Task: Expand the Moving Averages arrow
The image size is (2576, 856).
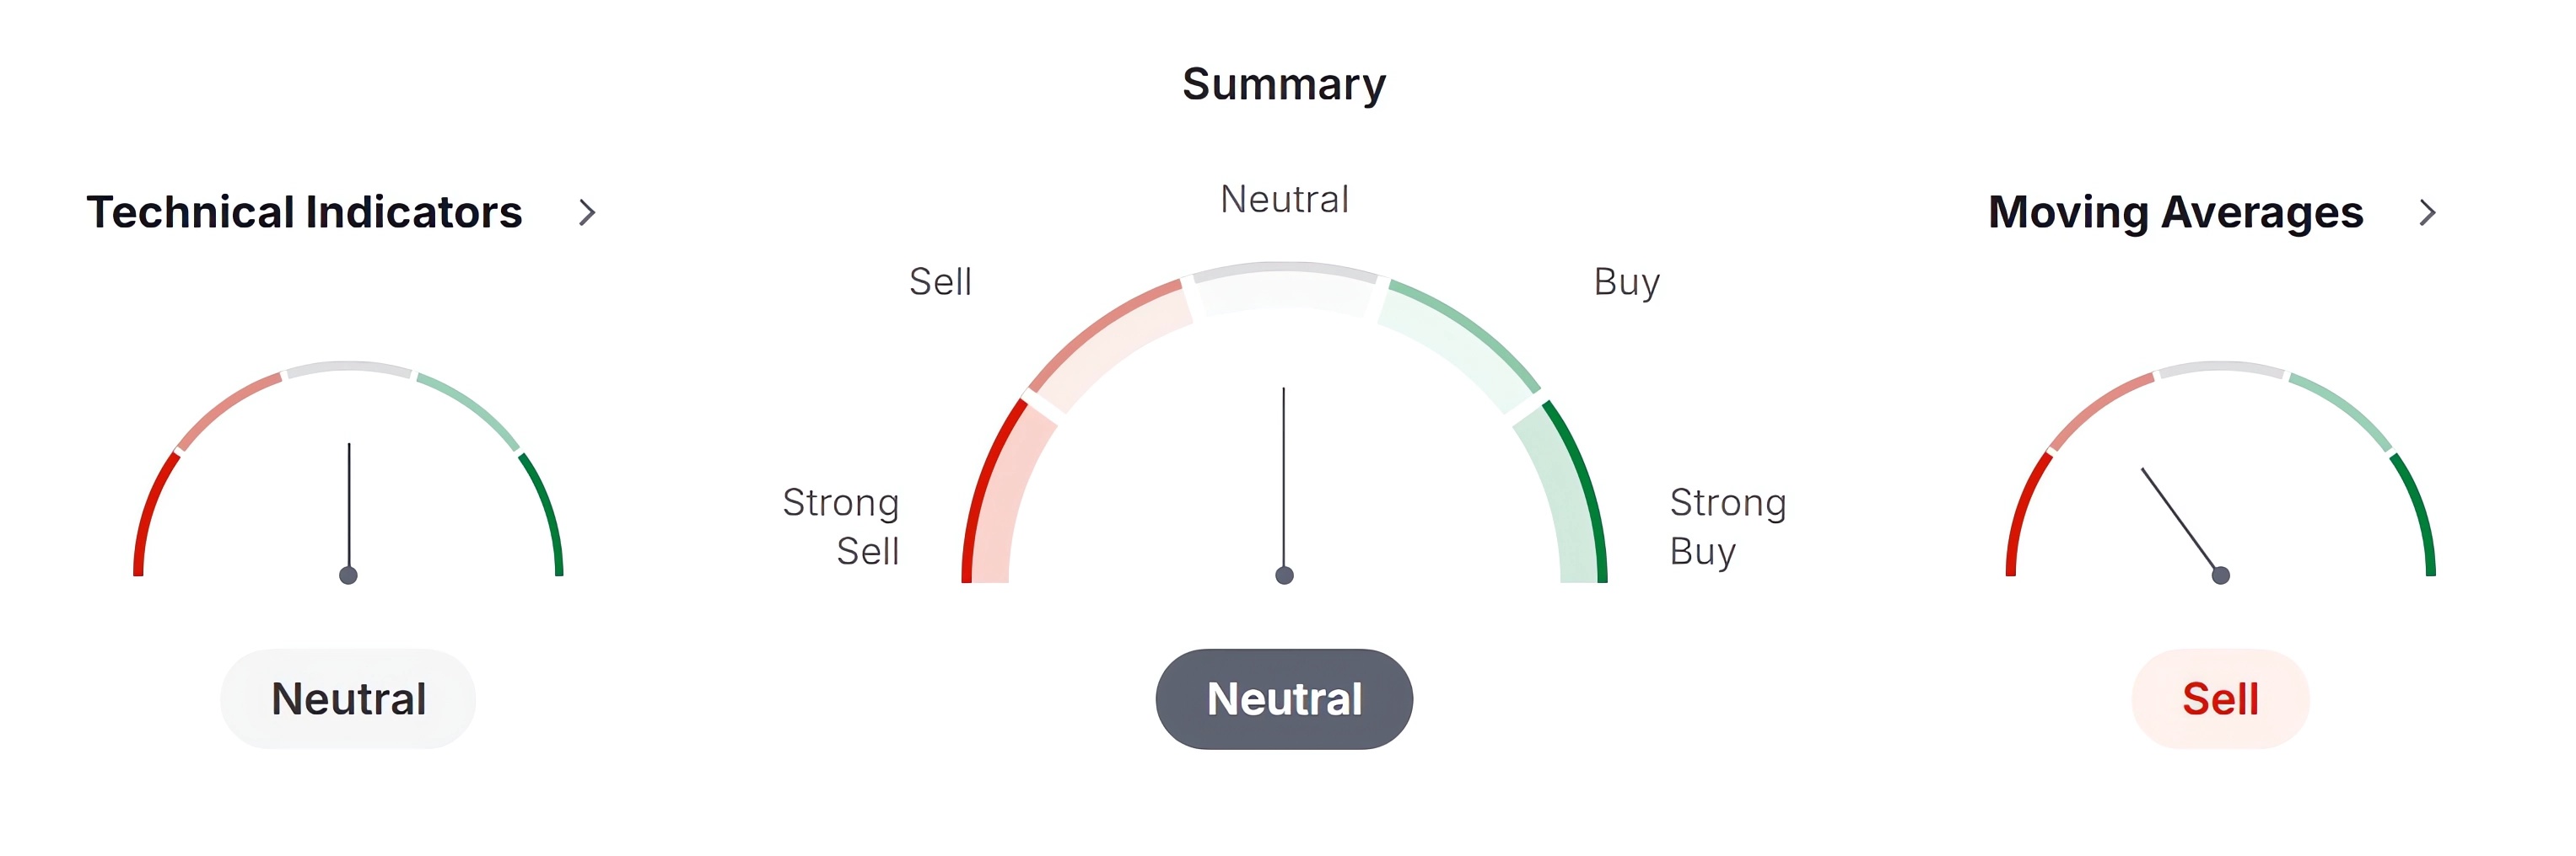Action: (x=2427, y=213)
